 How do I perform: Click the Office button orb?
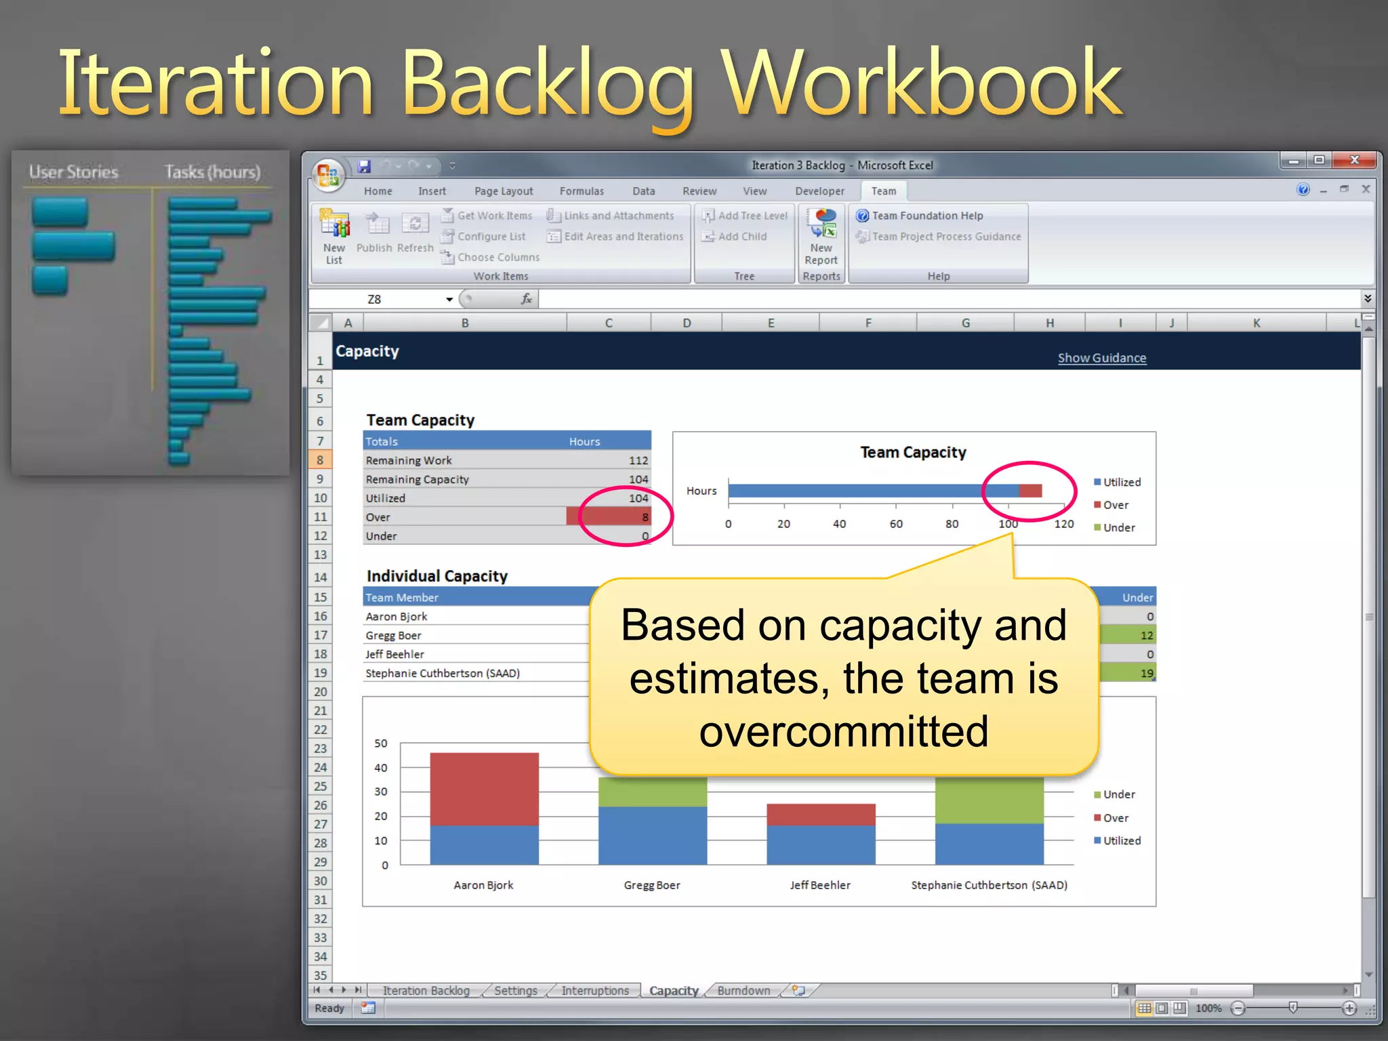(328, 174)
